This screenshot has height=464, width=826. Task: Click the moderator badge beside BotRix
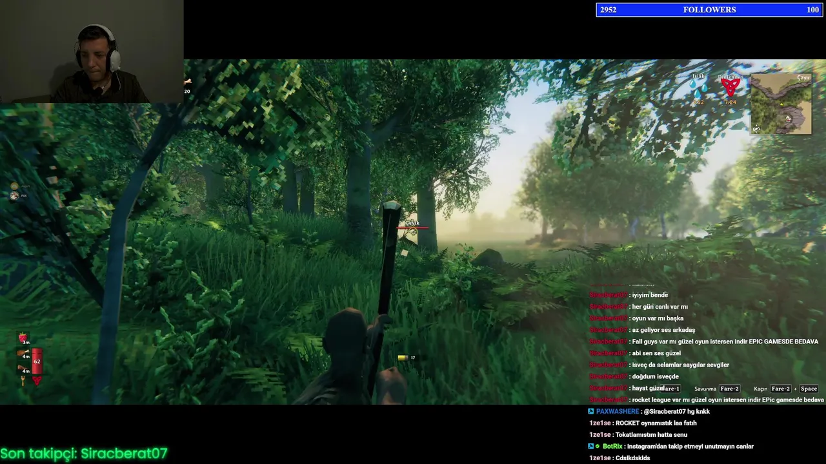pos(591,446)
